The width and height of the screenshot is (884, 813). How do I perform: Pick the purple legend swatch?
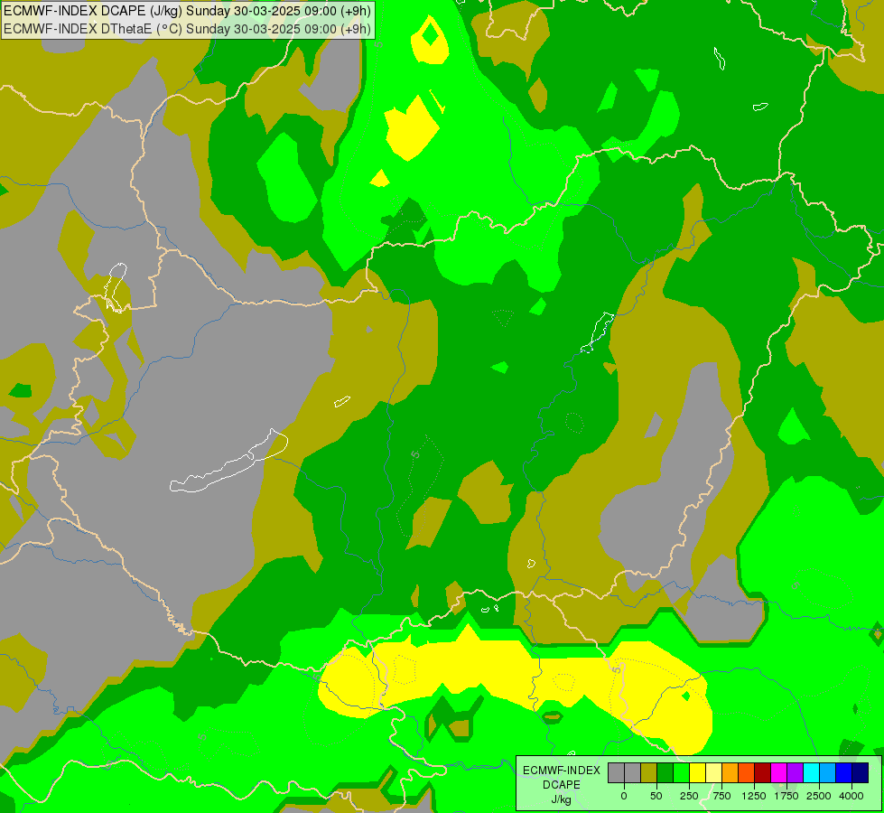pyautogui.click(x=795, y=772)
